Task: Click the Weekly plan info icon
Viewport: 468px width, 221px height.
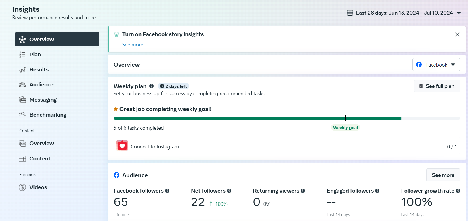Action: point(152,86)
